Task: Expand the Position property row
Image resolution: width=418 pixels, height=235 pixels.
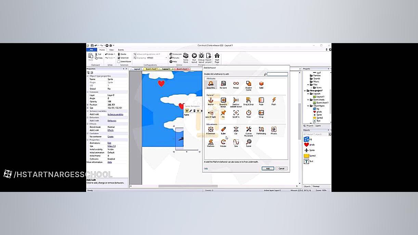Action: [88, 105]
